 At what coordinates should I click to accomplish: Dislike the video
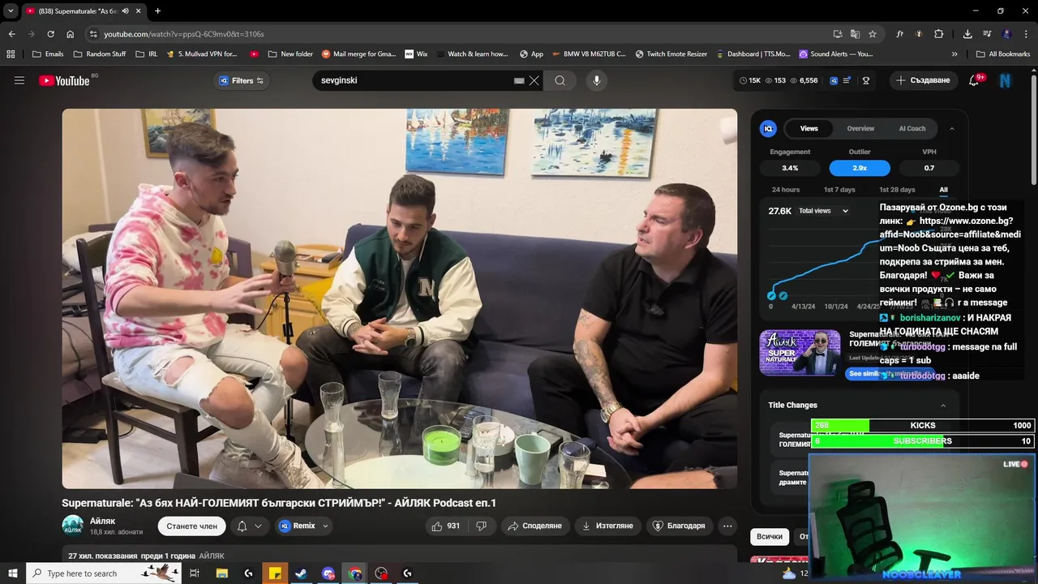click(481, 526)
